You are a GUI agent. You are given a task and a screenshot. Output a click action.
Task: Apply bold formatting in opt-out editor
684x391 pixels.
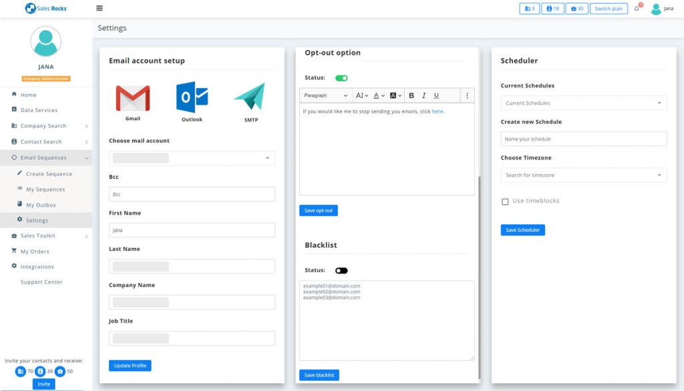(411, 95)
